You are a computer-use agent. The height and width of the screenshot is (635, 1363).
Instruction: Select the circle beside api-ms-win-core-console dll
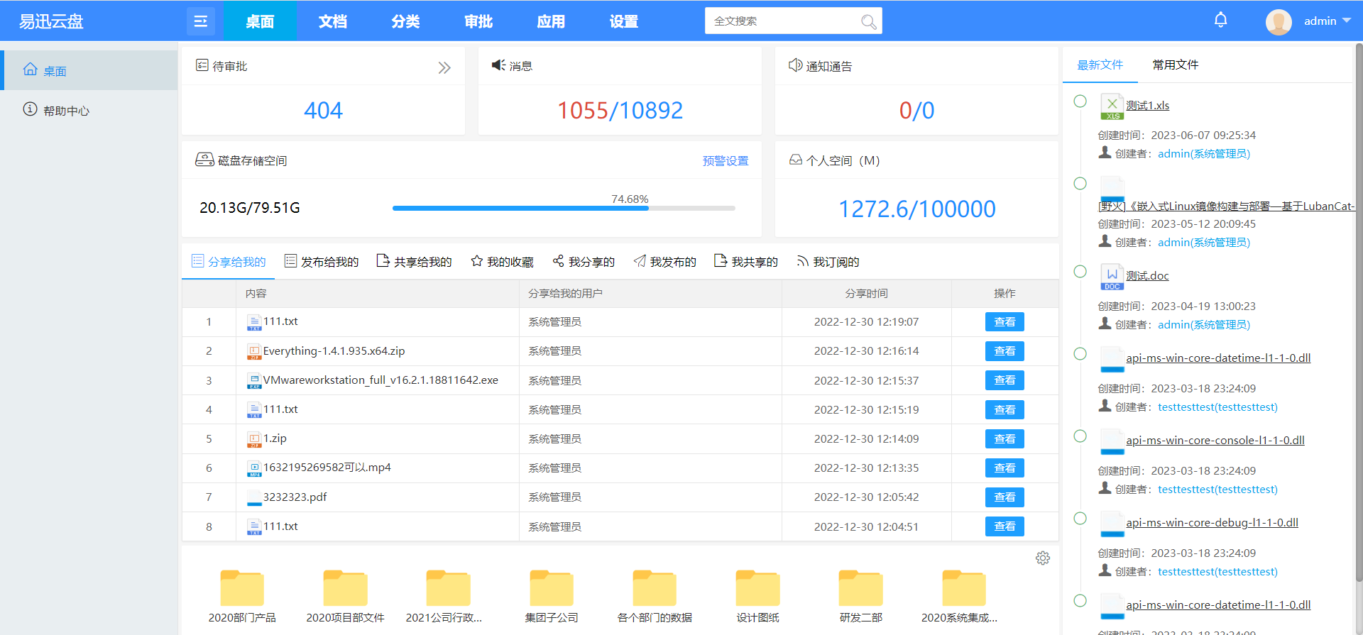(1080, 436)
